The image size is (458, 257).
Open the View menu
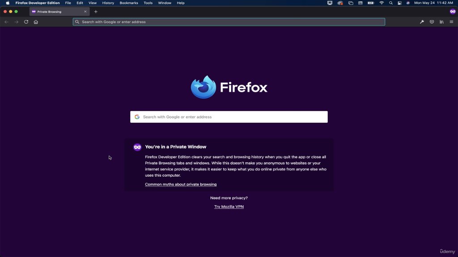[x=93, y=3]
